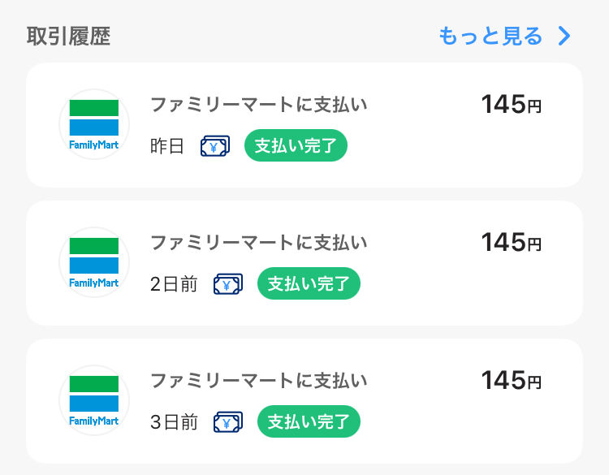Click 145円 amount on 2日前 transaction

pyautogui.click(x=511, y=242)
